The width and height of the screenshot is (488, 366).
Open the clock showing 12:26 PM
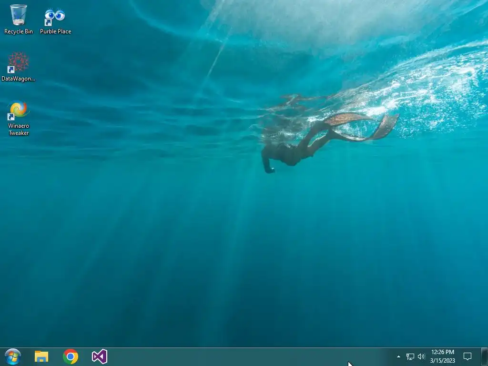443,356
